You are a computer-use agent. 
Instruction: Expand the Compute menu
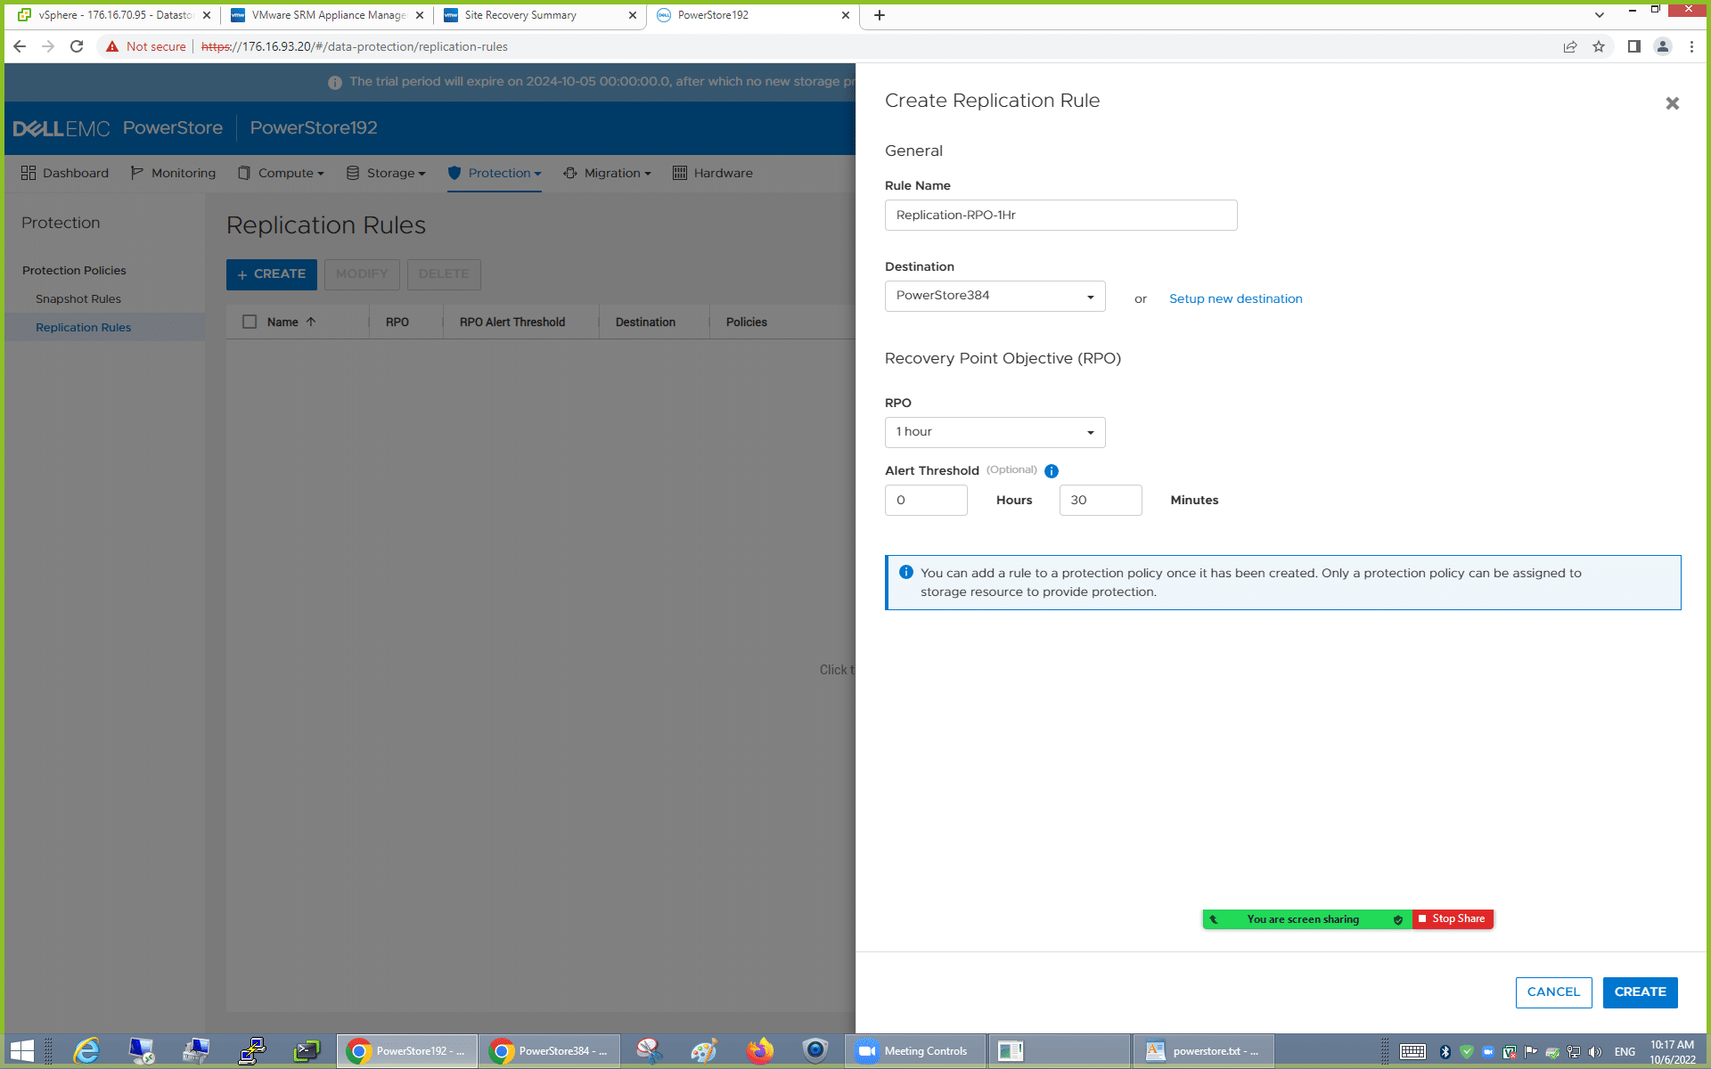[x=281, y=173]
